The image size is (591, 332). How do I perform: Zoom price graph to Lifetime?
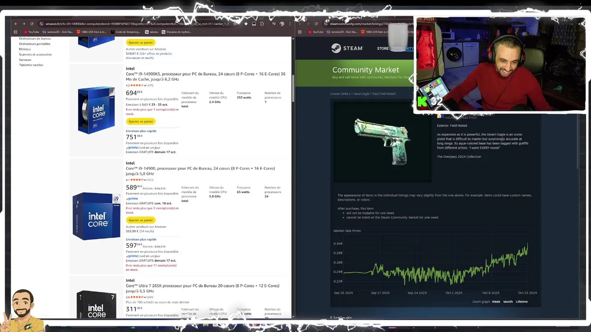pyautogui.click(x=522, y=302)
